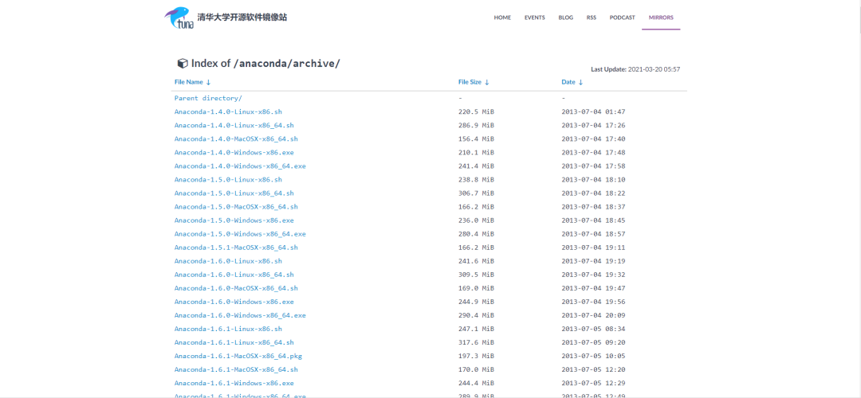
Task: Download Anaconda-1.5.0-Linux-x86_64.sh
Action: [x=234, y=193]
